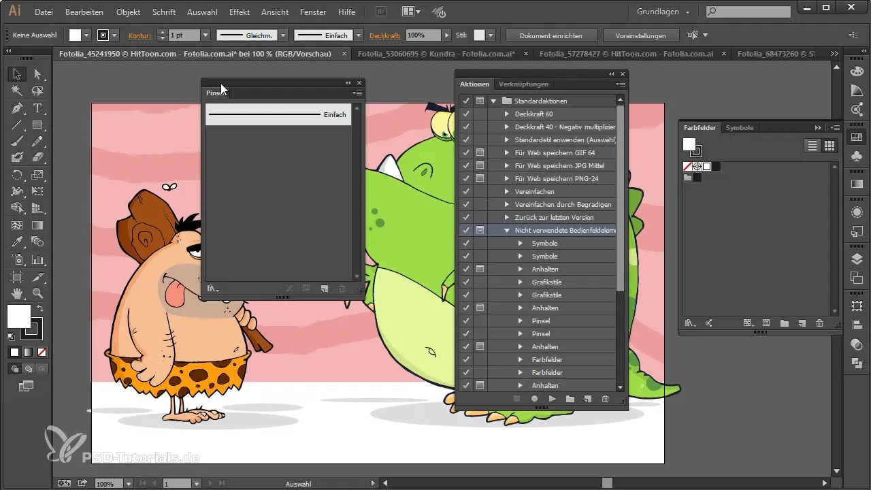
Task: Select the Artboard tool
Action: click(x=18, y=277)
